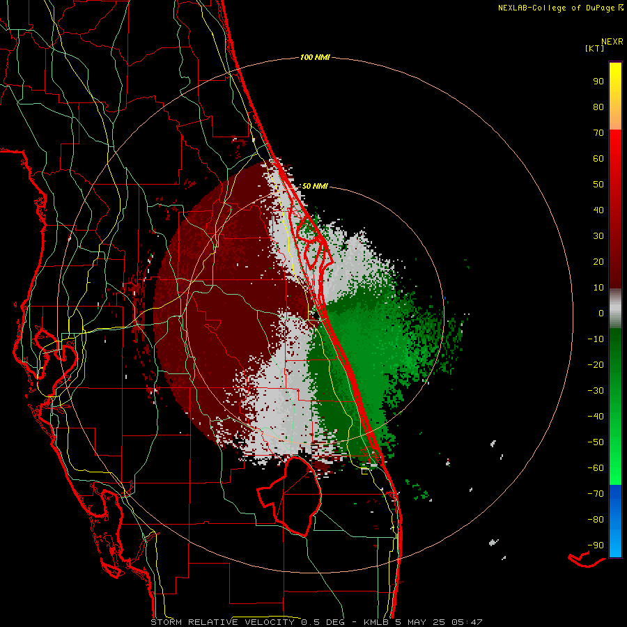The width and height of the screenshot is (627, 627).
Task: Select the -40 value on velocity scale
Action: 596,417
